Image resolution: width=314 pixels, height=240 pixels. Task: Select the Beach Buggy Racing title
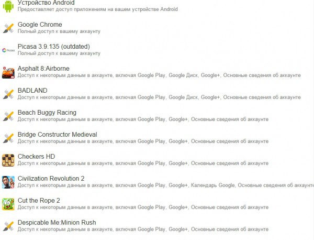pyautogui.click(x=47, y=113)
